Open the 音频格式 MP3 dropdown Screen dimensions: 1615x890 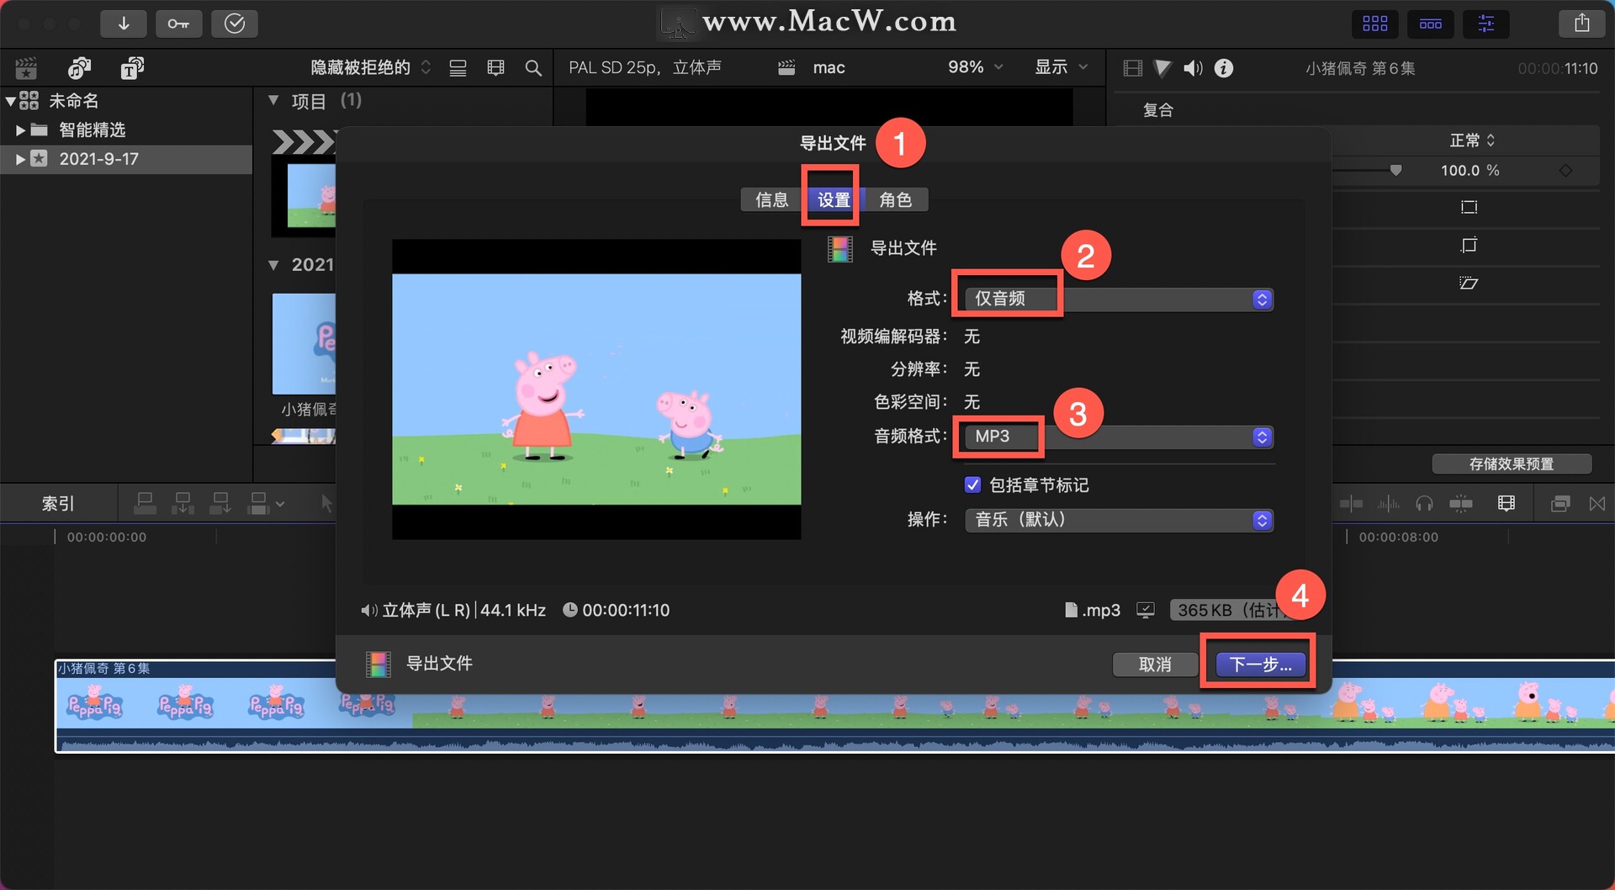1119,437
